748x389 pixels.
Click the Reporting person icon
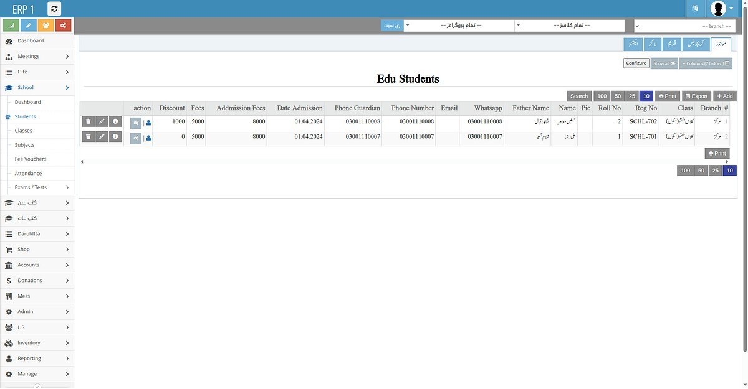click(9, 359)
